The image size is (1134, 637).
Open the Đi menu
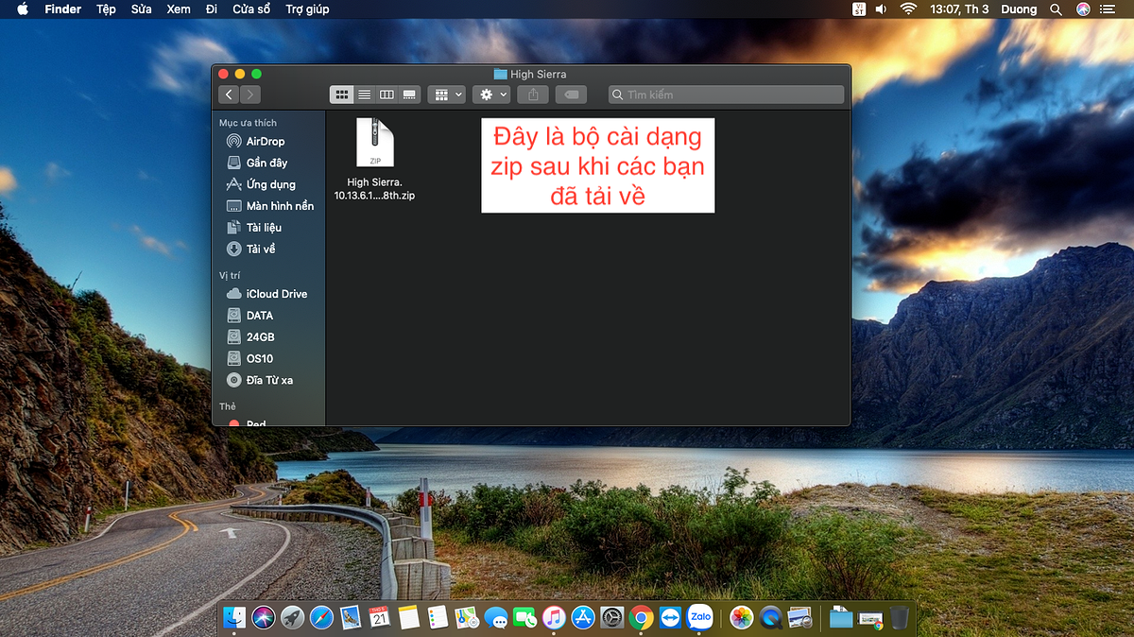pyautogui.click(x=212, y=9)
